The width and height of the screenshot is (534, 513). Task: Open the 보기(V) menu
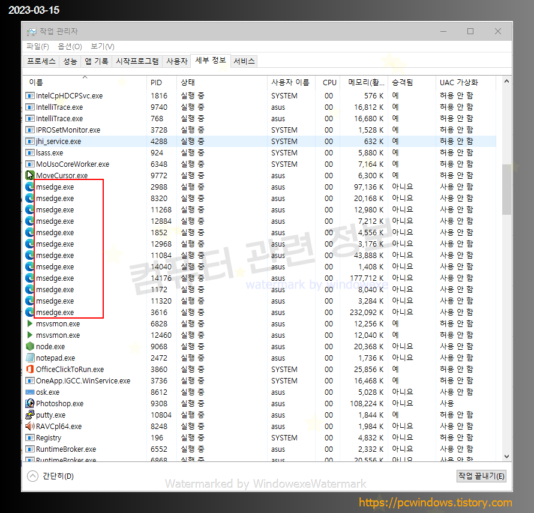(x=103, y=46)
